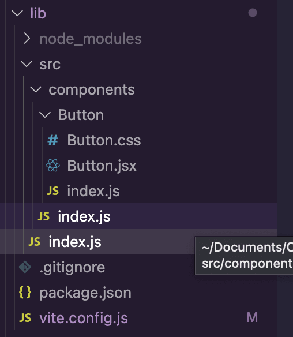
Task: Expand the node_modules folder chevron
Action: point(27,39)
